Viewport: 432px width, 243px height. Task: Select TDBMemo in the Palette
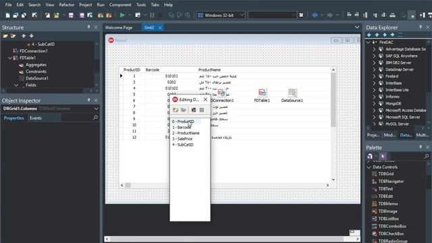pos(388,204)
